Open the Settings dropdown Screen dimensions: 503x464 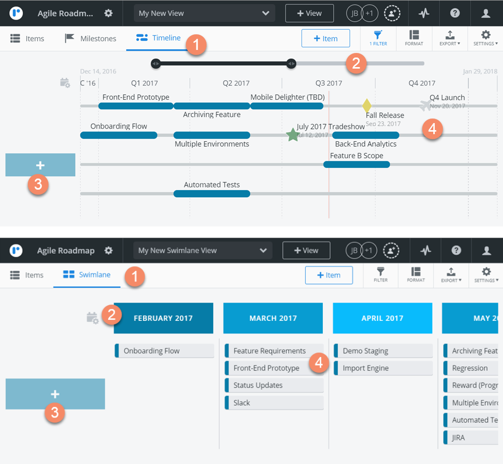[485, 38]
